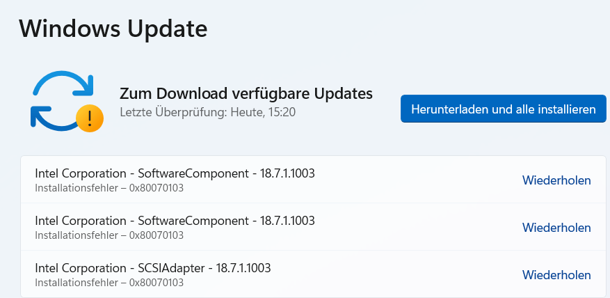The width and height of the screenshot is (610, 298).
Task: Retry the SCSIAdapter update via Wiederholen
Action: click(556, 275)
